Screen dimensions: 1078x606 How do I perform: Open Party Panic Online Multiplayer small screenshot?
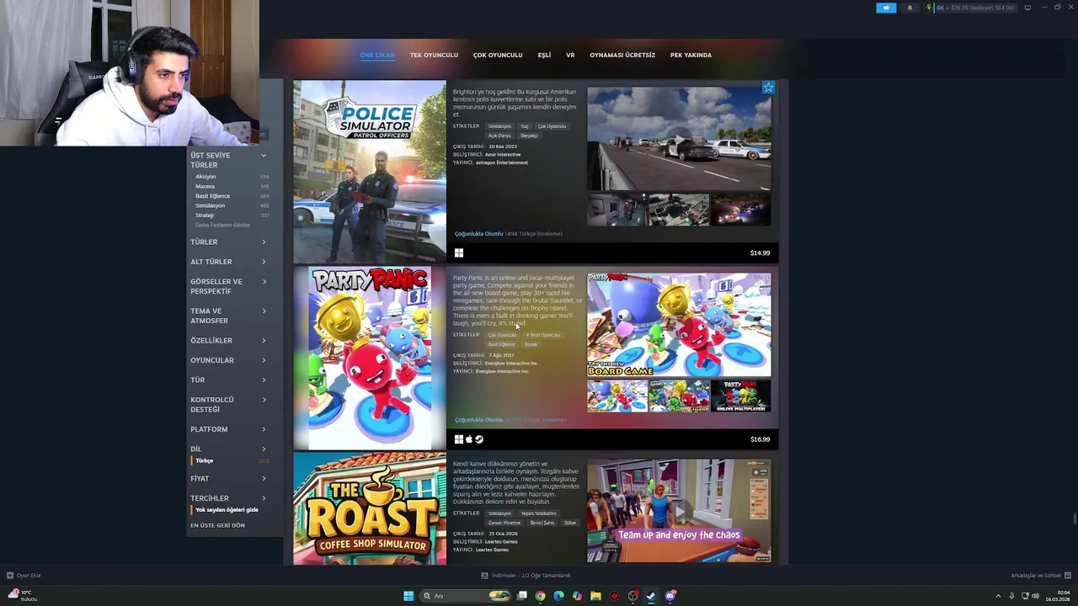[740, 396]
